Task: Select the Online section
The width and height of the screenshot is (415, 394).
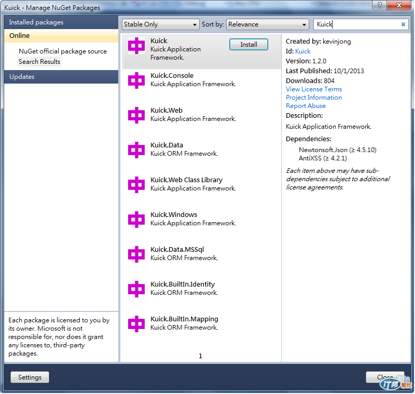Action: [61, 36]
